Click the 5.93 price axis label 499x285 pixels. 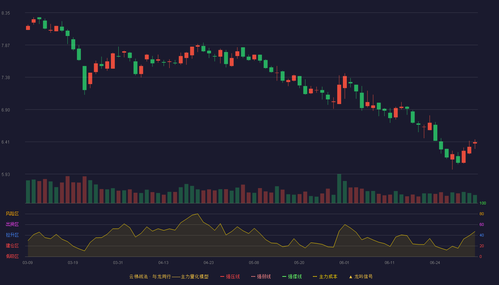tap(6, 175)
